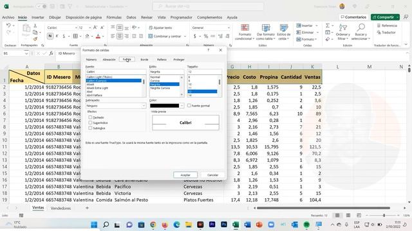Click the Aceptar button
The height and width of the screenshot is (231, 412).
[x=185, y=175]
